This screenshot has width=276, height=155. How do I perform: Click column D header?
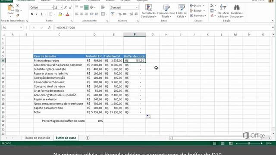94,34
